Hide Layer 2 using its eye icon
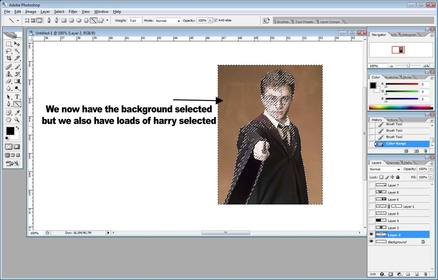Image resolution: width=438 pixels, height=280 pixels. (x=371, y=235)
